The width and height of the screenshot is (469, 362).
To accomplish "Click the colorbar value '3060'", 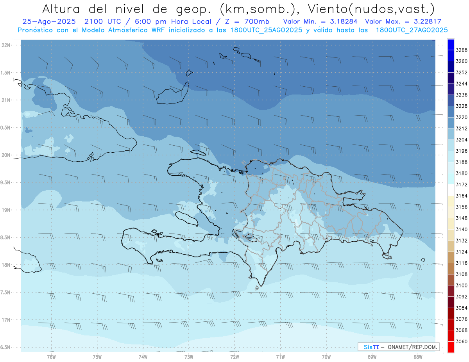I will click(x=462, y=341).
